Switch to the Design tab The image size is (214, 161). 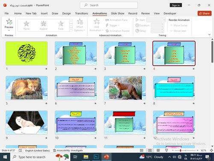66,13
